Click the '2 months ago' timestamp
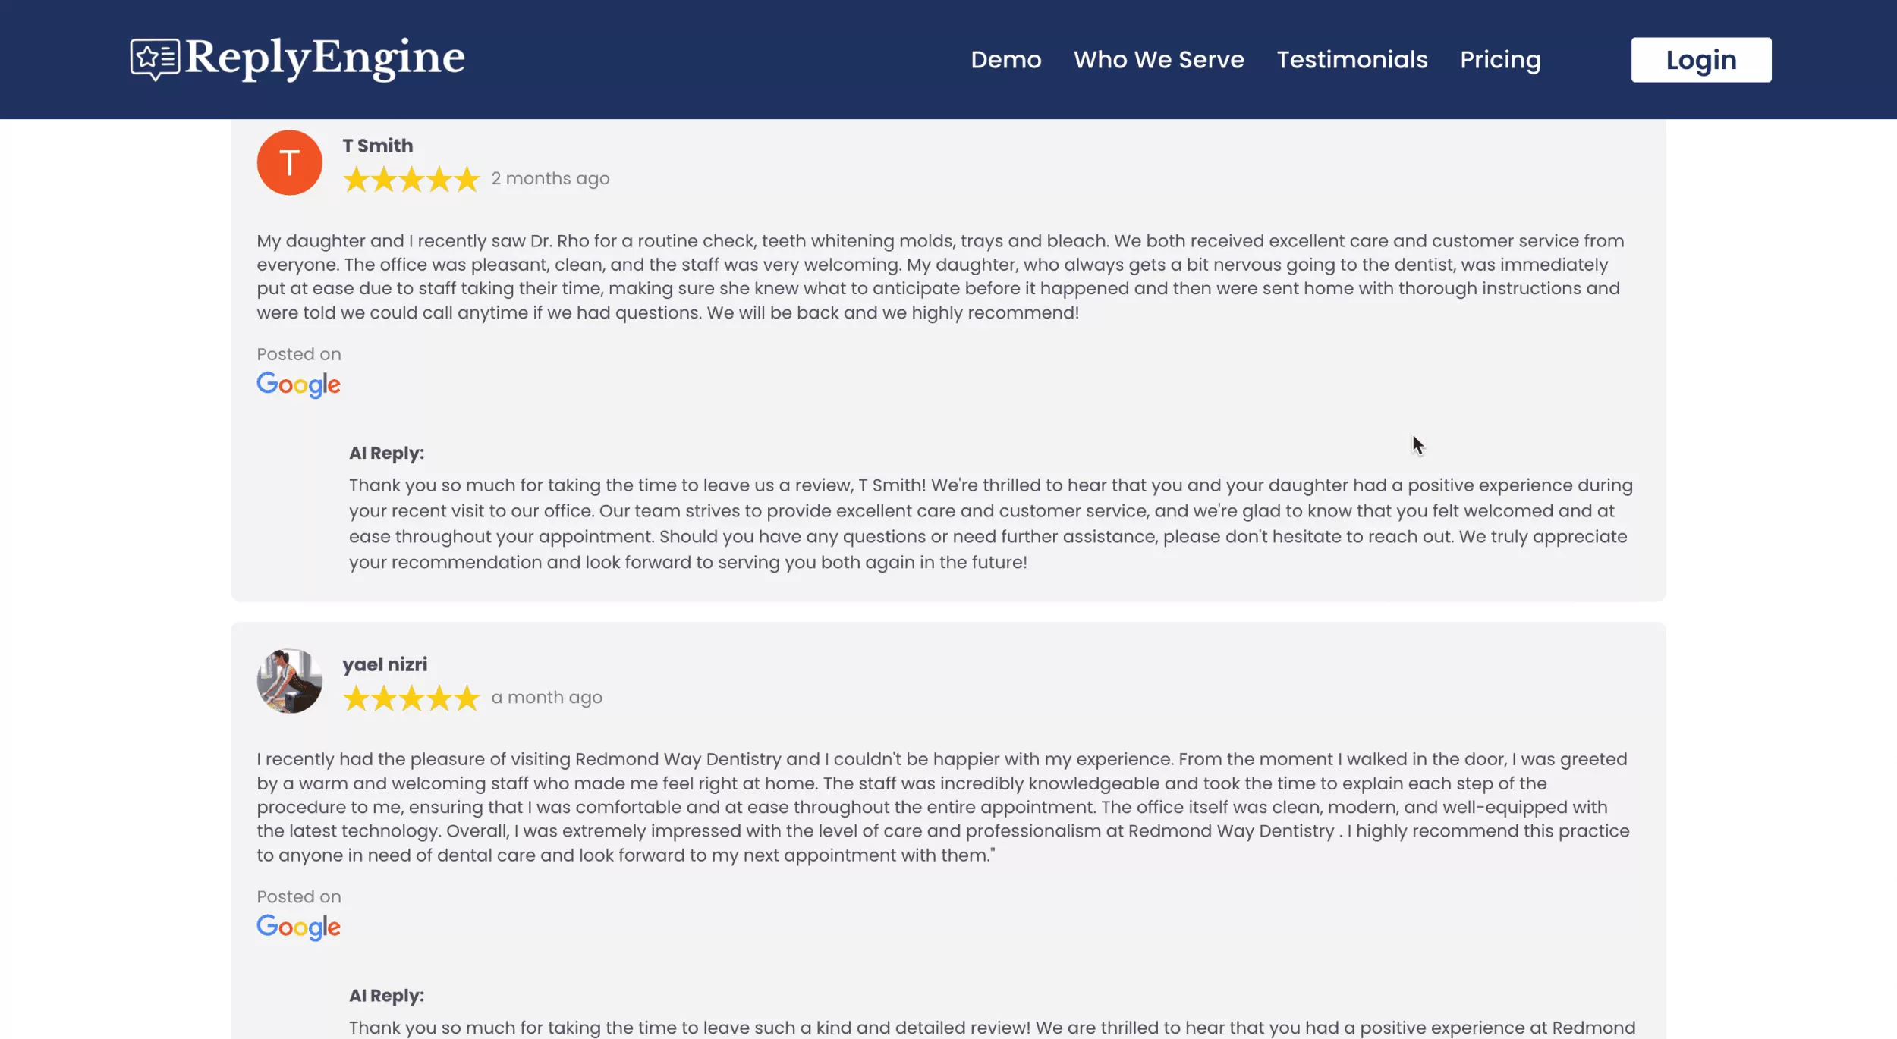 550,179
